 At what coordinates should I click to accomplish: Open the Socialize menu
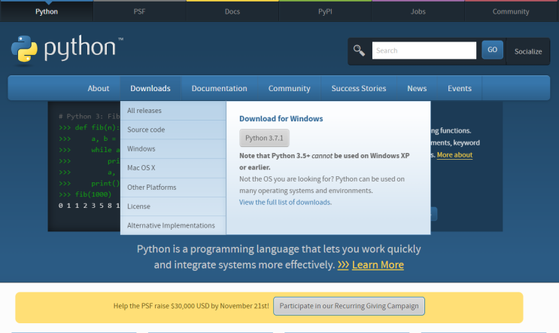[x=528, y=51]
